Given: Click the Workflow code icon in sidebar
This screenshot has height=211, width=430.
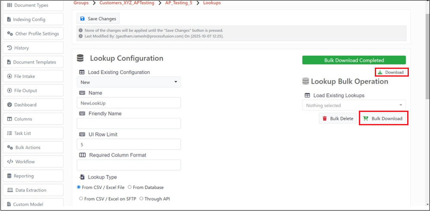Looking at the screenshot, I should coord(9,161).
